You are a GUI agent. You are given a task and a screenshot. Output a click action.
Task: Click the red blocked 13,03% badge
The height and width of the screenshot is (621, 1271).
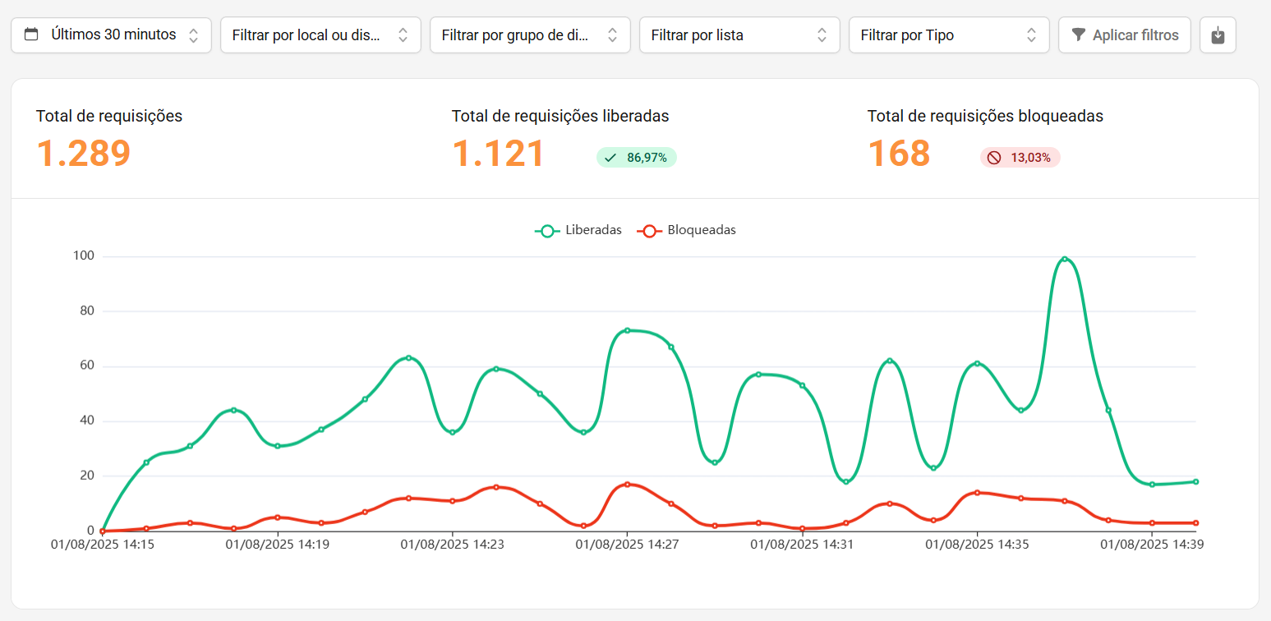click(x=1020, y=158)
